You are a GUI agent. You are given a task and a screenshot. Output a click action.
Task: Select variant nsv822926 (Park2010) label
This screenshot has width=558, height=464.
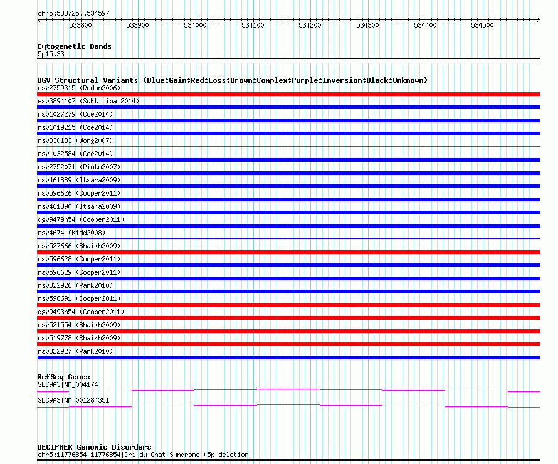[75, 285]
